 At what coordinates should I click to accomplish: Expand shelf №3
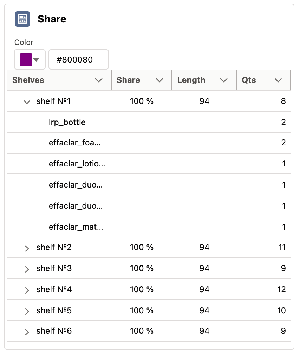click(26, 269)
